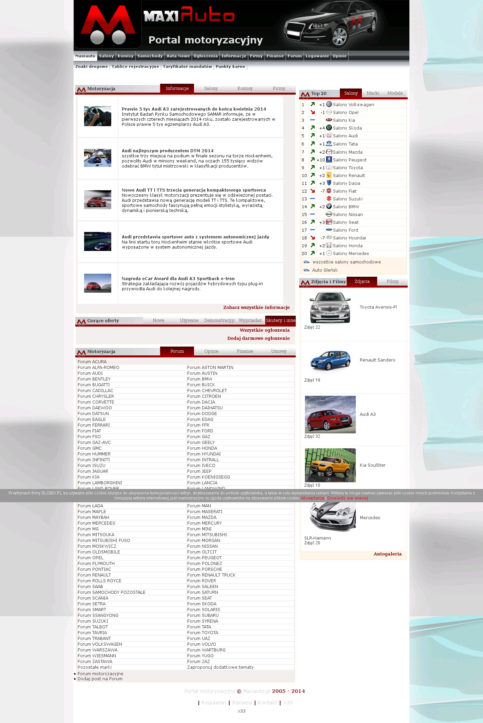The image size is (483, 723).
Task: Open the Toyota Avensis photo thumbnail
Action: click(330, 307)
